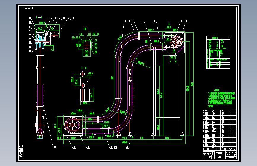Select the 162 dimension under the drive sprocket
Image resolution: width=257 pixels, height=166 pixels.
click(x=174, y=51)
